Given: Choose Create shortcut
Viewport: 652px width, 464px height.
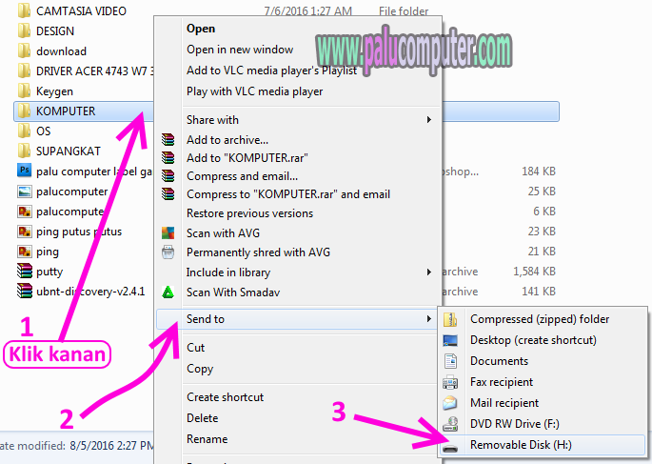Looking at the screenshot, I should (x=225, y=397).
